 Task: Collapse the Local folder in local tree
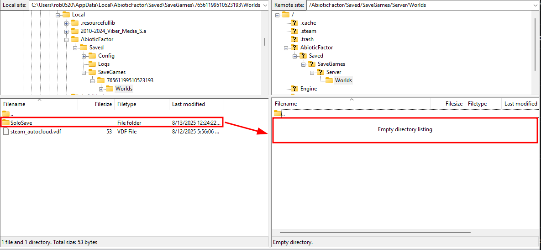point(58,15)
